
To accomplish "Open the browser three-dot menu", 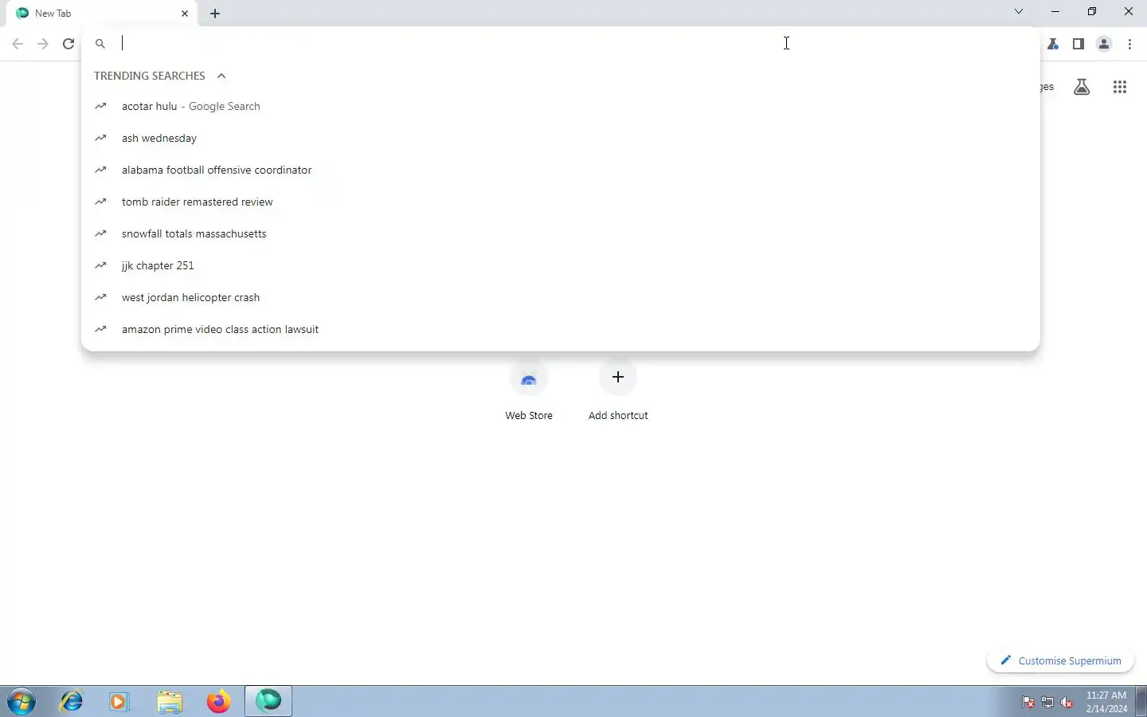I will pos(1130,44).
